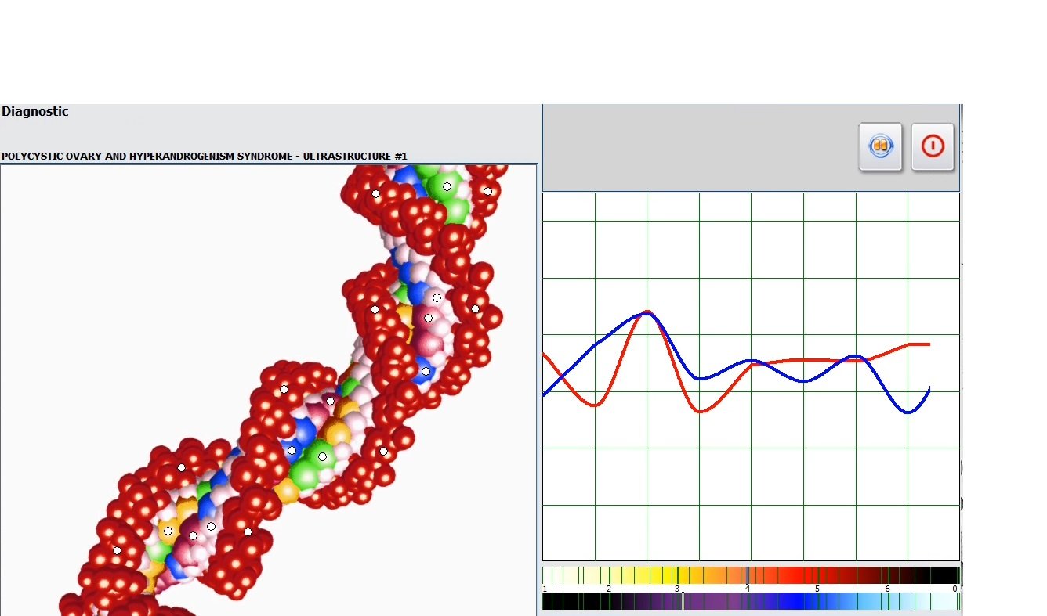
Task: Click the right end of the red curve
Action: coord(929,344)
